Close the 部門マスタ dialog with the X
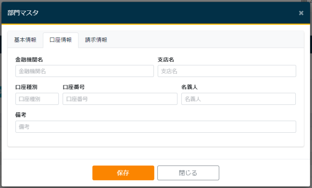This screenshot has height=188, width=312. [301, 13]
